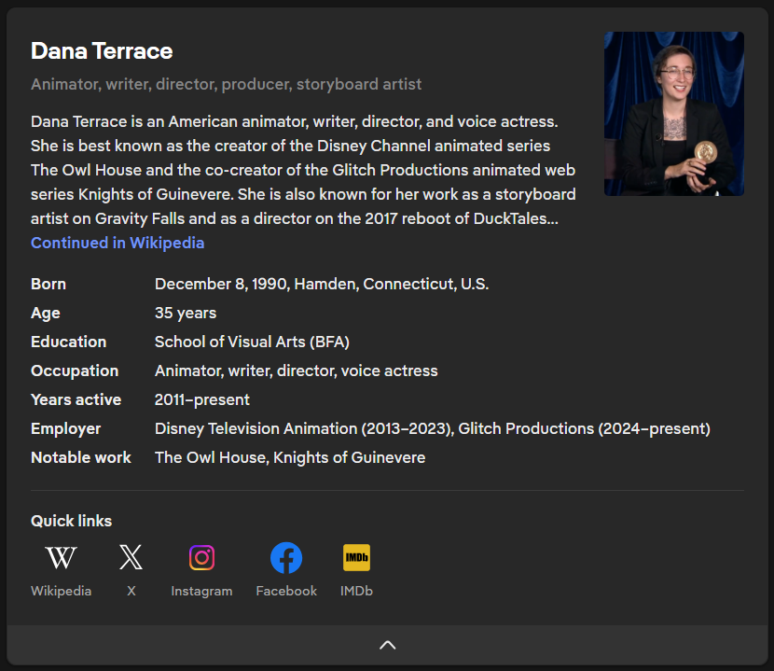
Task: Open the profile photo thumbnail
Action: 673,114
